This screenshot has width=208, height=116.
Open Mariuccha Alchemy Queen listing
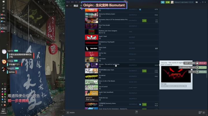(122, 15)
